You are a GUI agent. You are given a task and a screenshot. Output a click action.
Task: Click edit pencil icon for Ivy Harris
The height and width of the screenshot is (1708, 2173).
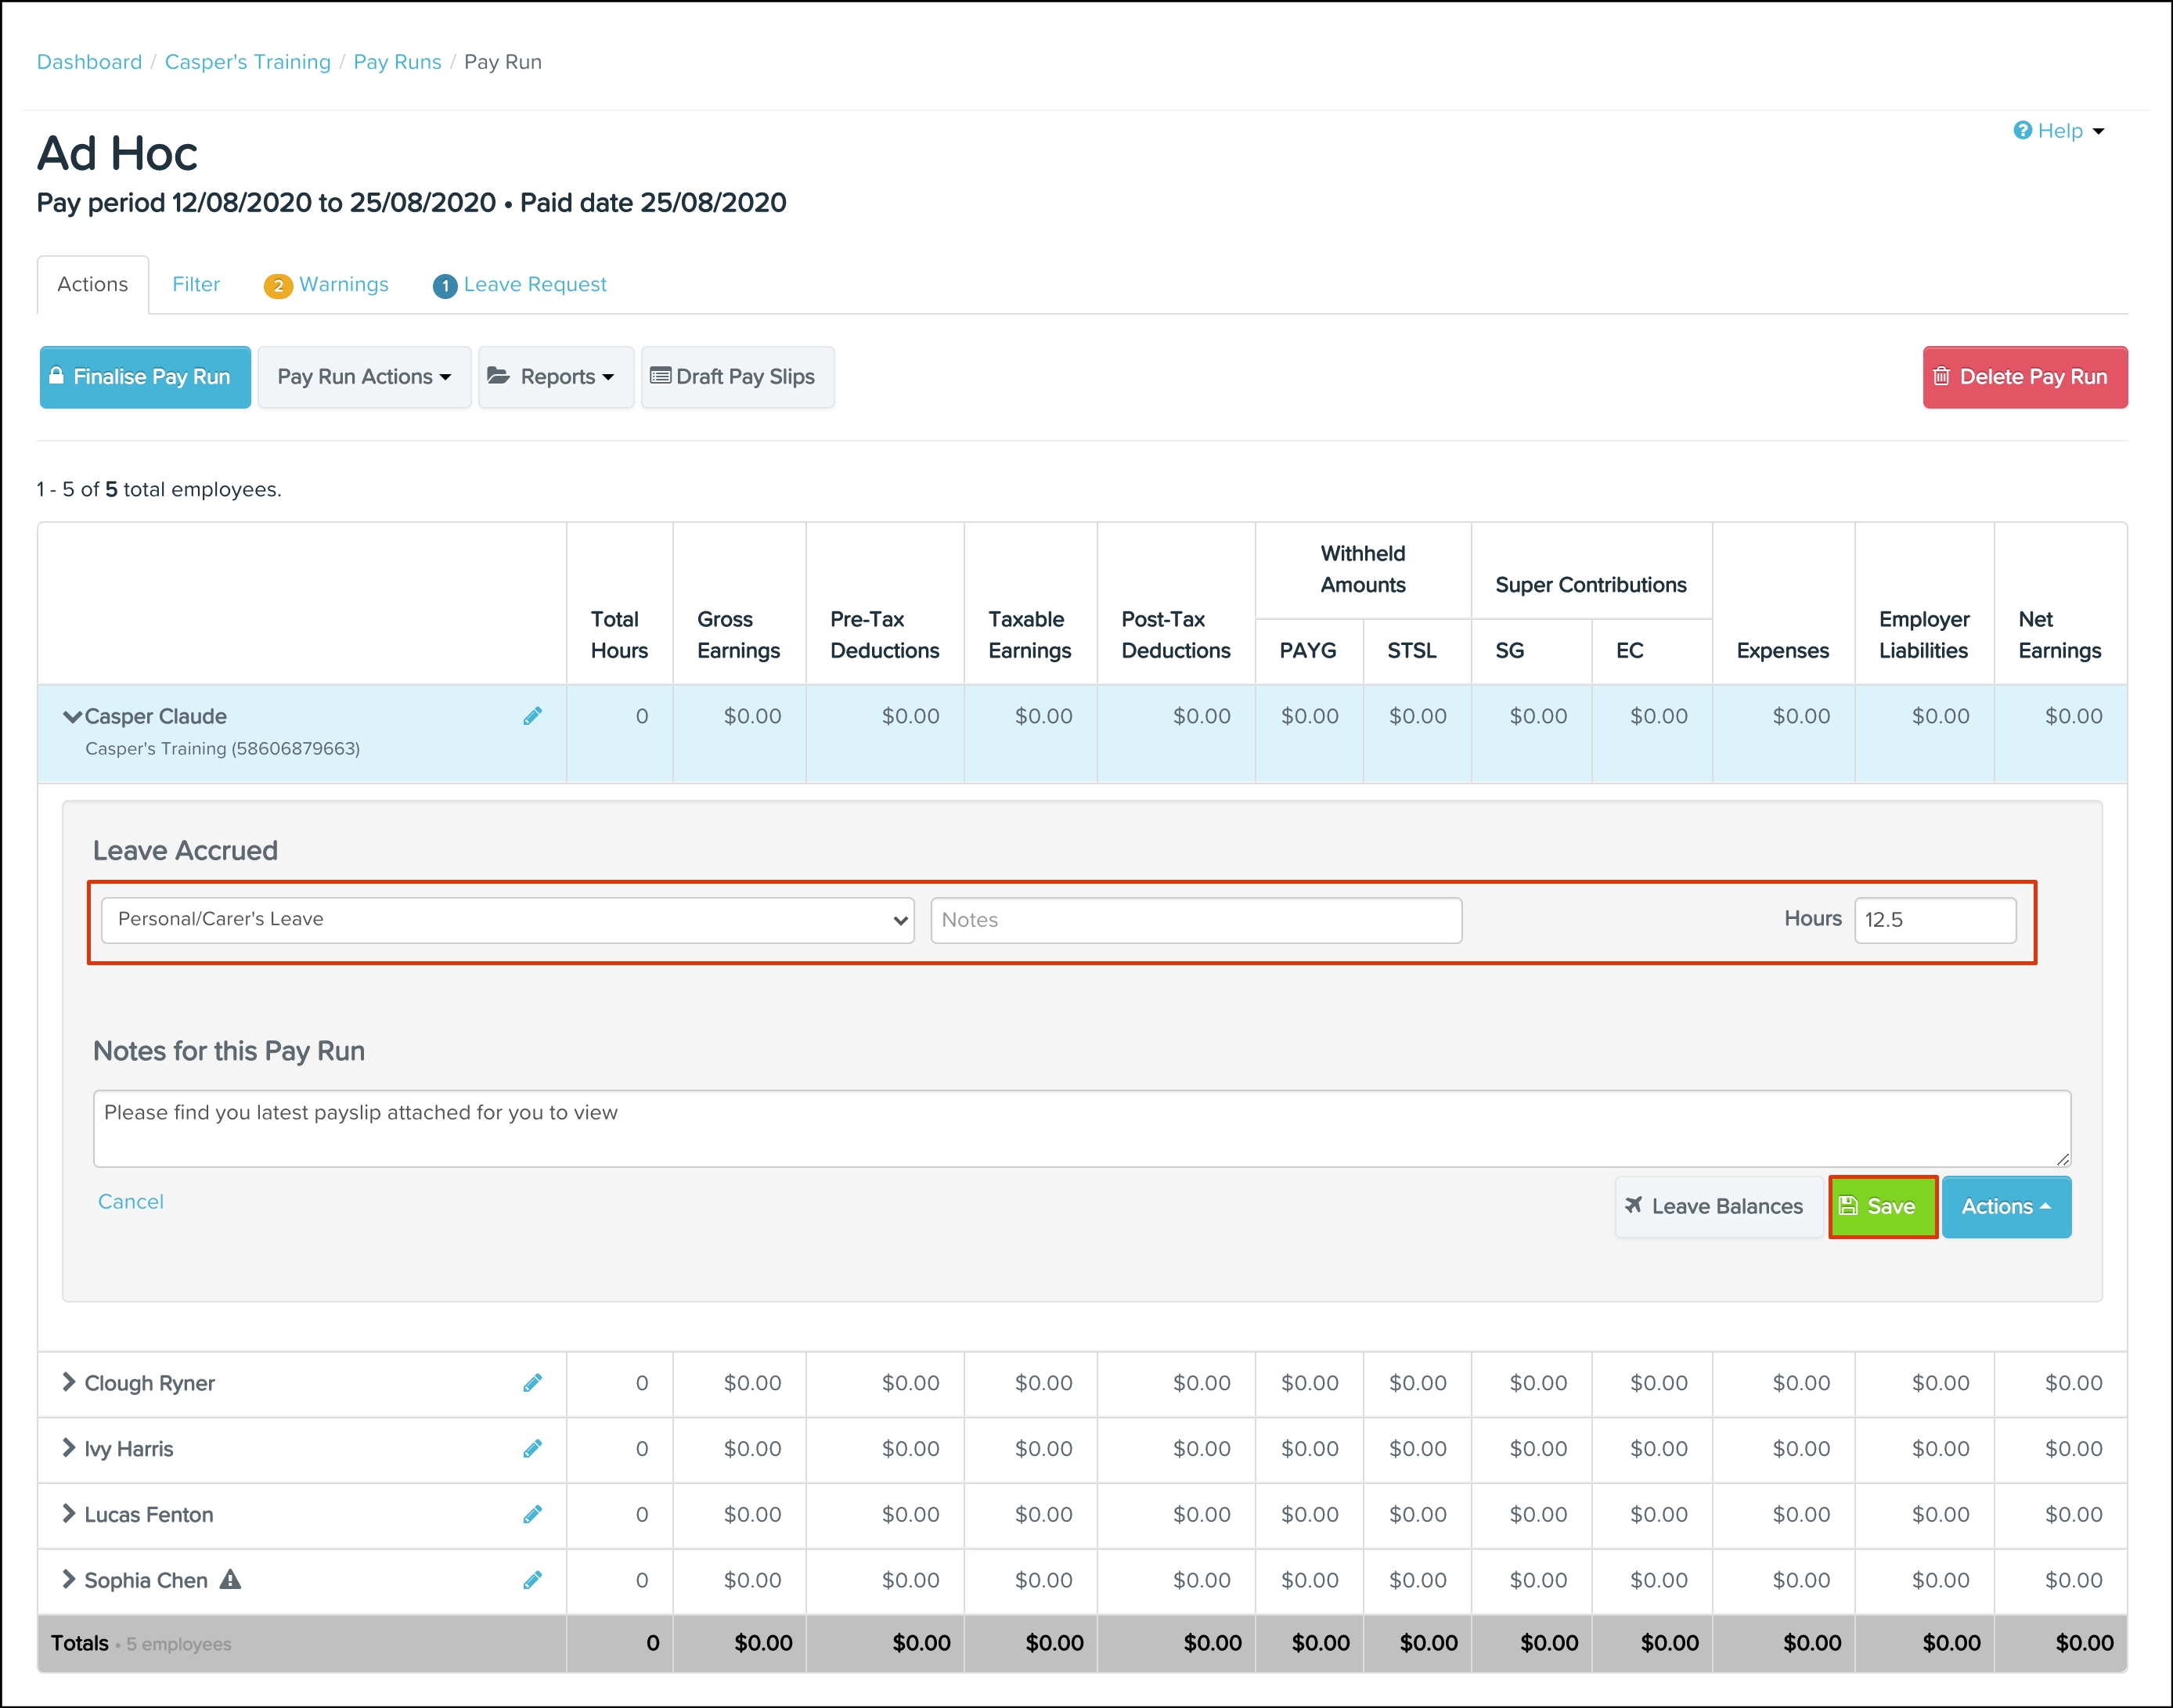[x=532, y=1449]
